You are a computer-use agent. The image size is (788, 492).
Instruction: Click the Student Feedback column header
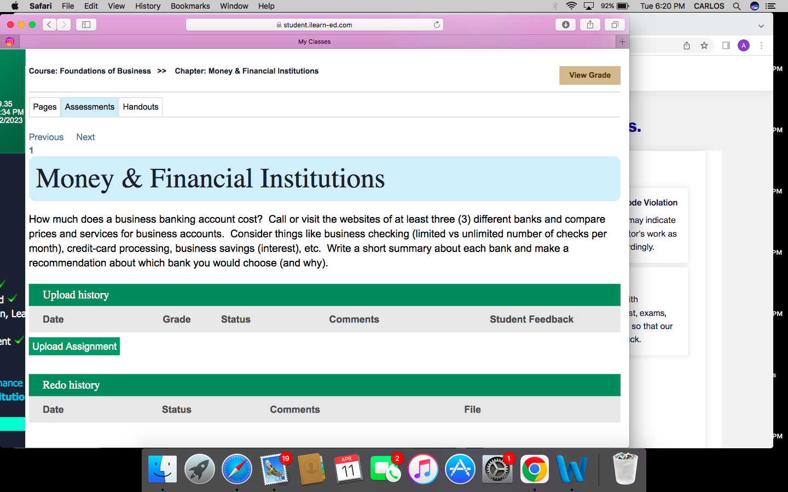[531, 319]
